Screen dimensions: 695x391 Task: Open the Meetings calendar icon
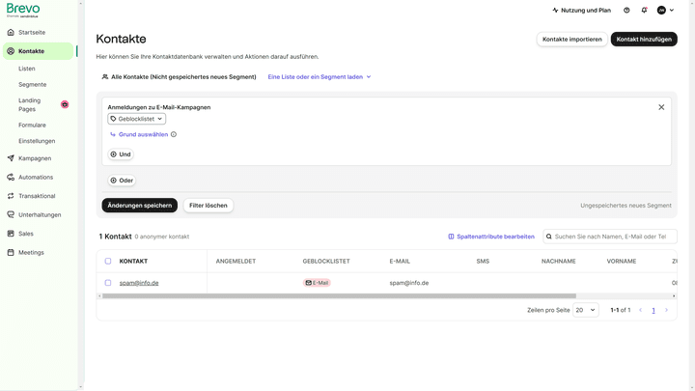(11, 252)
